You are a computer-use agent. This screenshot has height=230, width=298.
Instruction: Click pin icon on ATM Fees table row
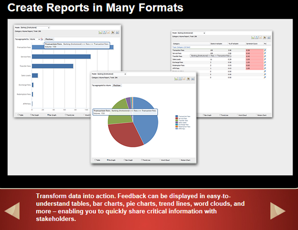[265, 68]
